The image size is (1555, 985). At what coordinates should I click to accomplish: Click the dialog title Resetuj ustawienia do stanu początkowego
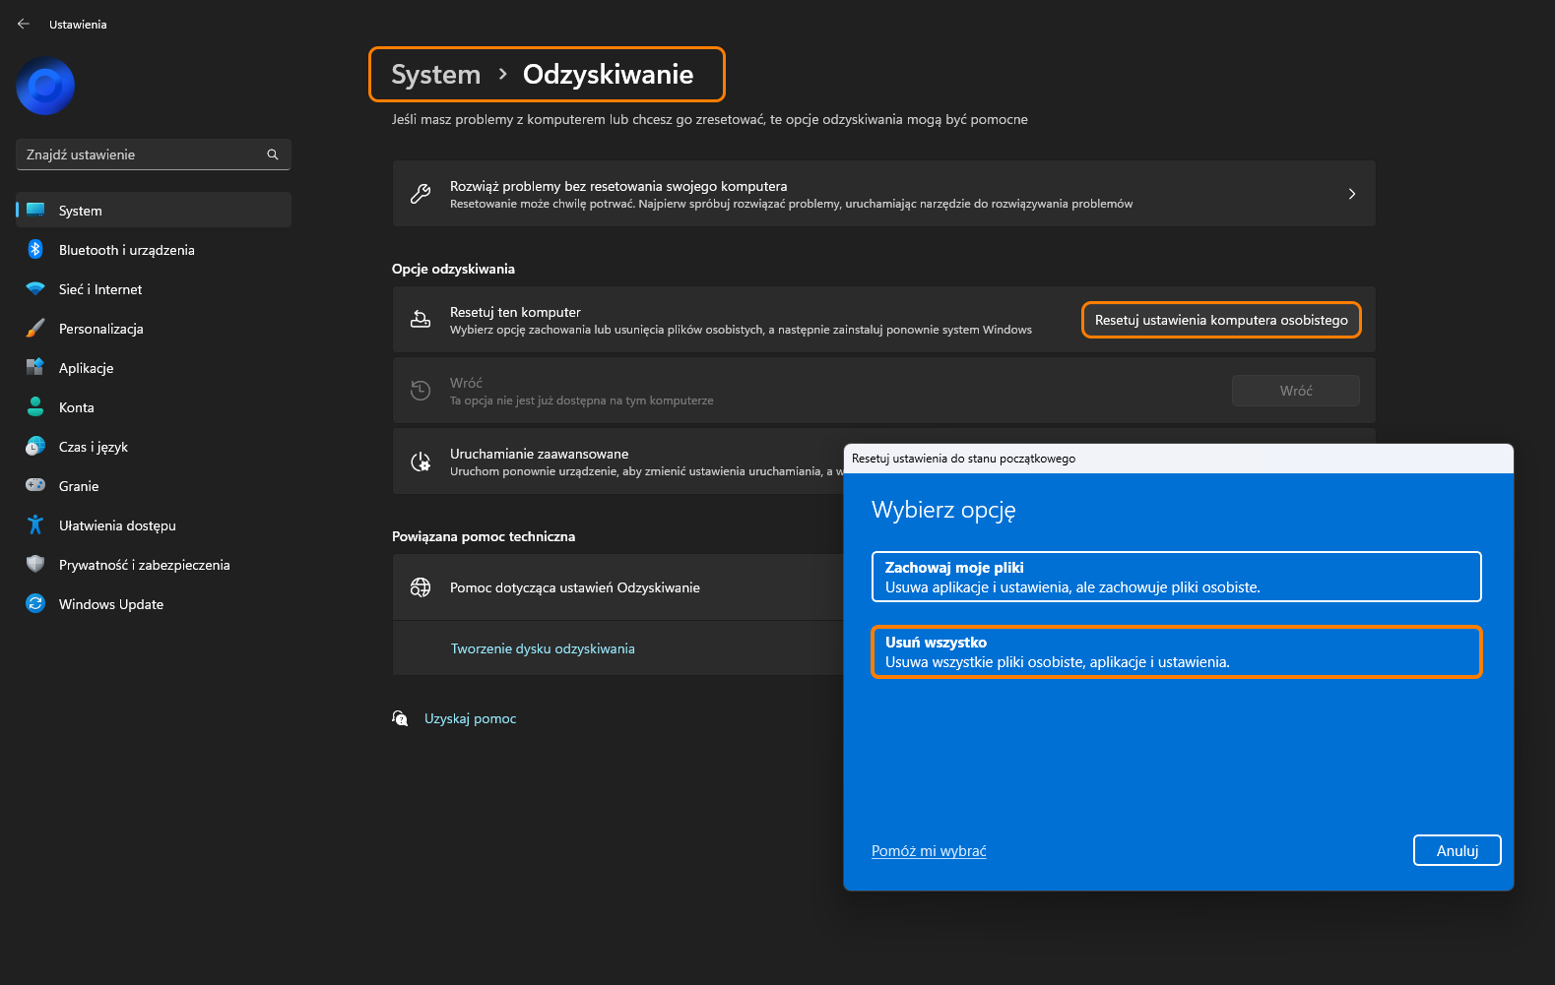coord(963,459)
